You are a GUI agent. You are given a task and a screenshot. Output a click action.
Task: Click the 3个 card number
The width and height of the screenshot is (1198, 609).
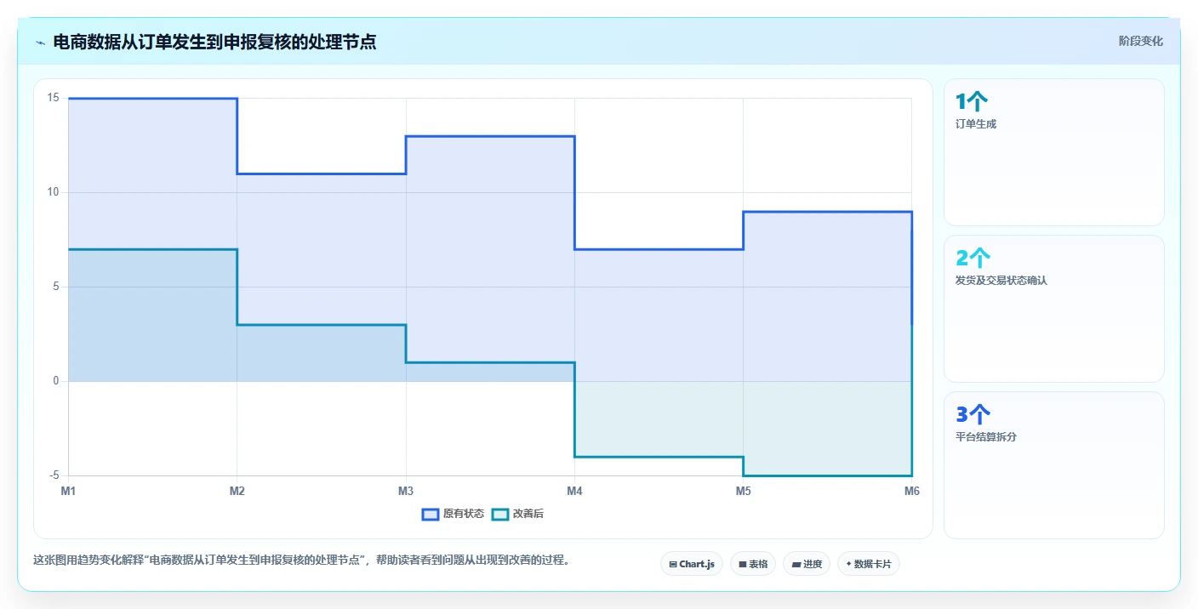pyautogui.click(x=973, y=414)
